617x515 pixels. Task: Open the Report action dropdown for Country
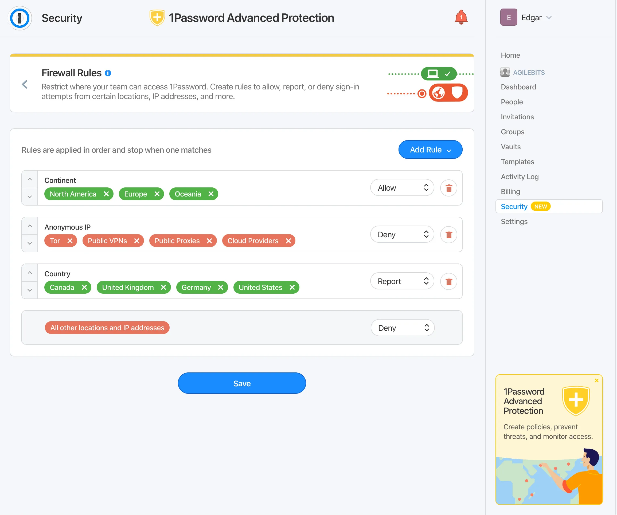tap(402, 281)
